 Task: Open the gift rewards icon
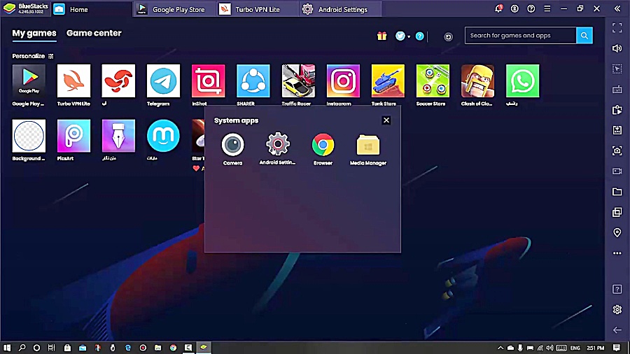(x=381, y=36)
